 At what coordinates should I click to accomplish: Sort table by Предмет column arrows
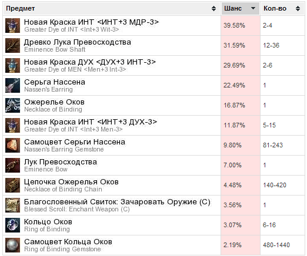(x=213, y=8)
